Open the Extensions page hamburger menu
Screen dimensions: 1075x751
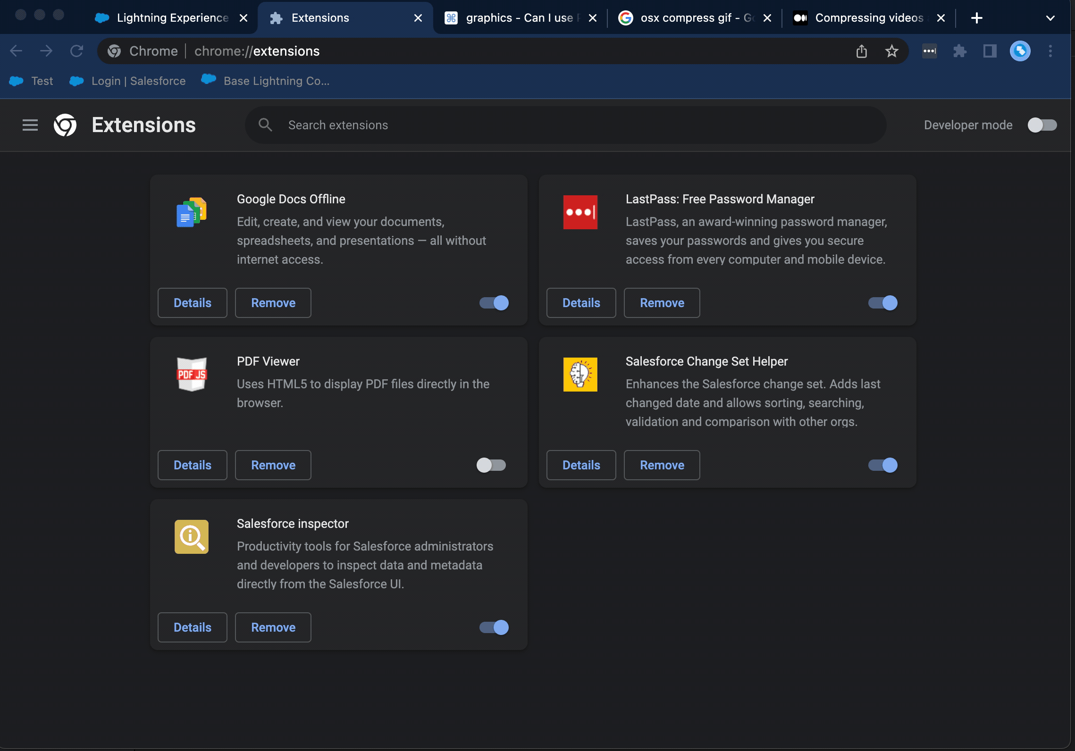click(28, 124)
